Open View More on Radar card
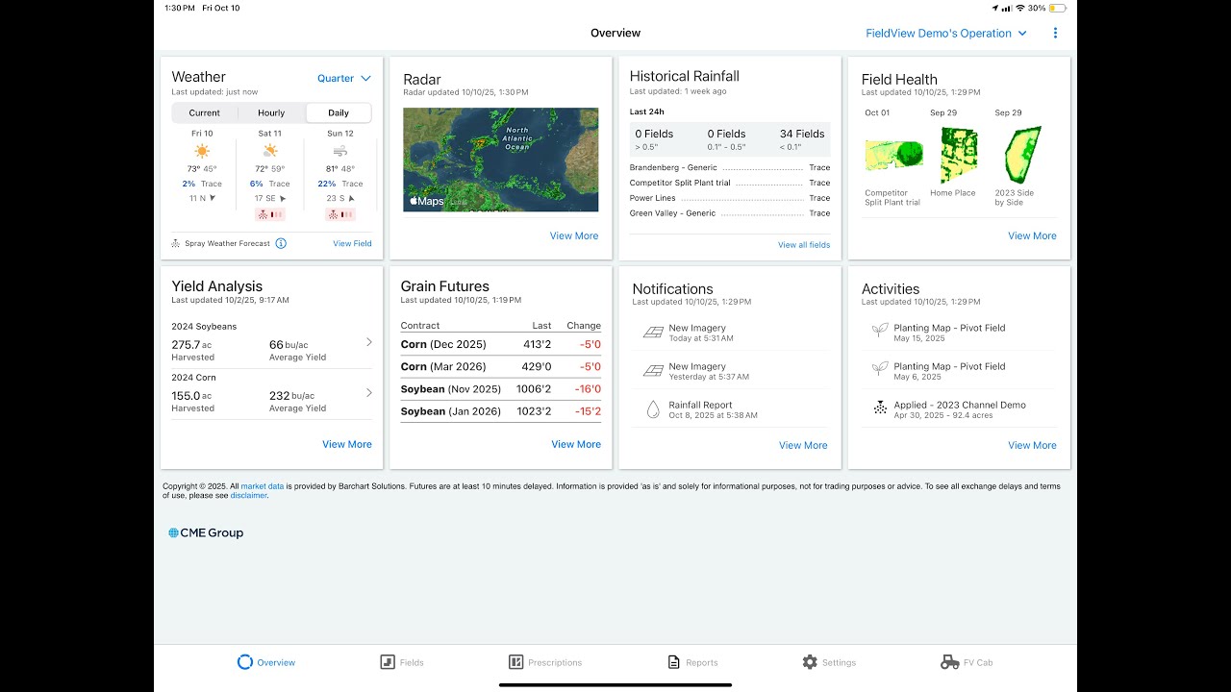 pyautogui.click(x=574, y=235)
